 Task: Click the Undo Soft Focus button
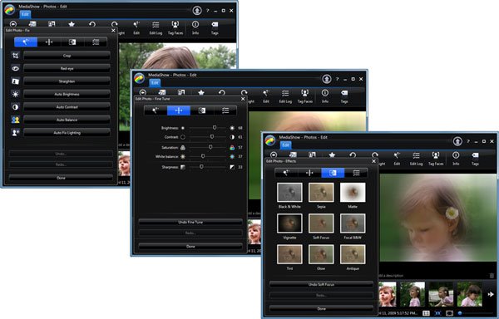click(x=321, y=284)
